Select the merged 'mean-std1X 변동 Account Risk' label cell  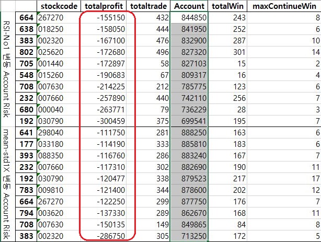[8, 184]
